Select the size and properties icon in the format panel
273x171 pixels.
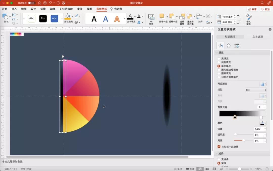237,46
